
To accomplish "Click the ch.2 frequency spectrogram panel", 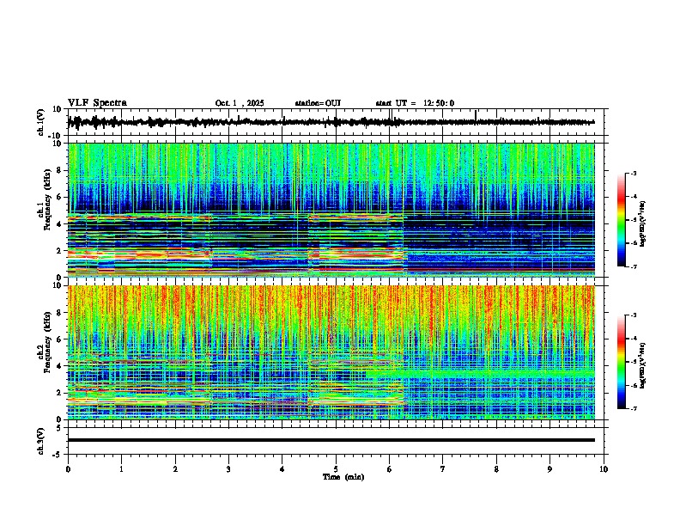I will point(331,352).
